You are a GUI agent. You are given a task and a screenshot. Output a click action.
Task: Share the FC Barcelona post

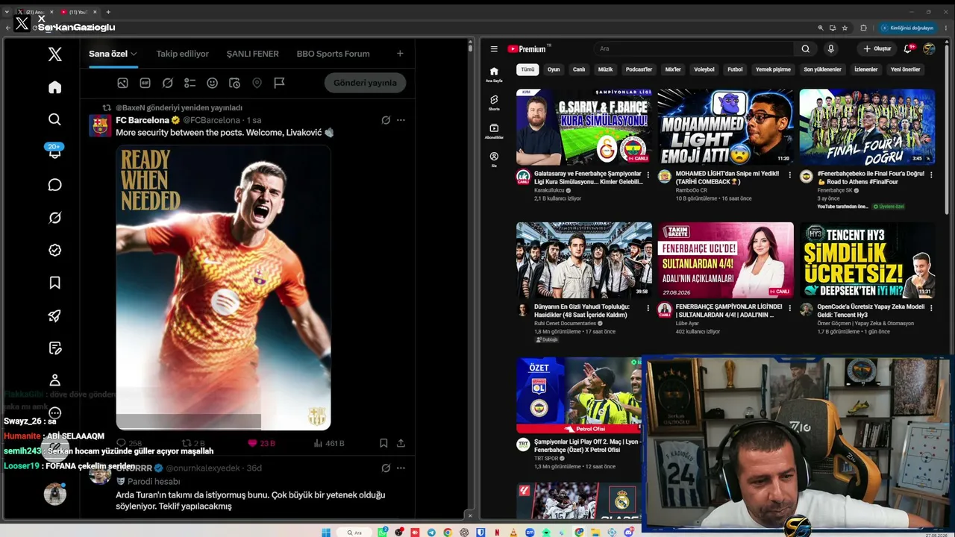401,443
